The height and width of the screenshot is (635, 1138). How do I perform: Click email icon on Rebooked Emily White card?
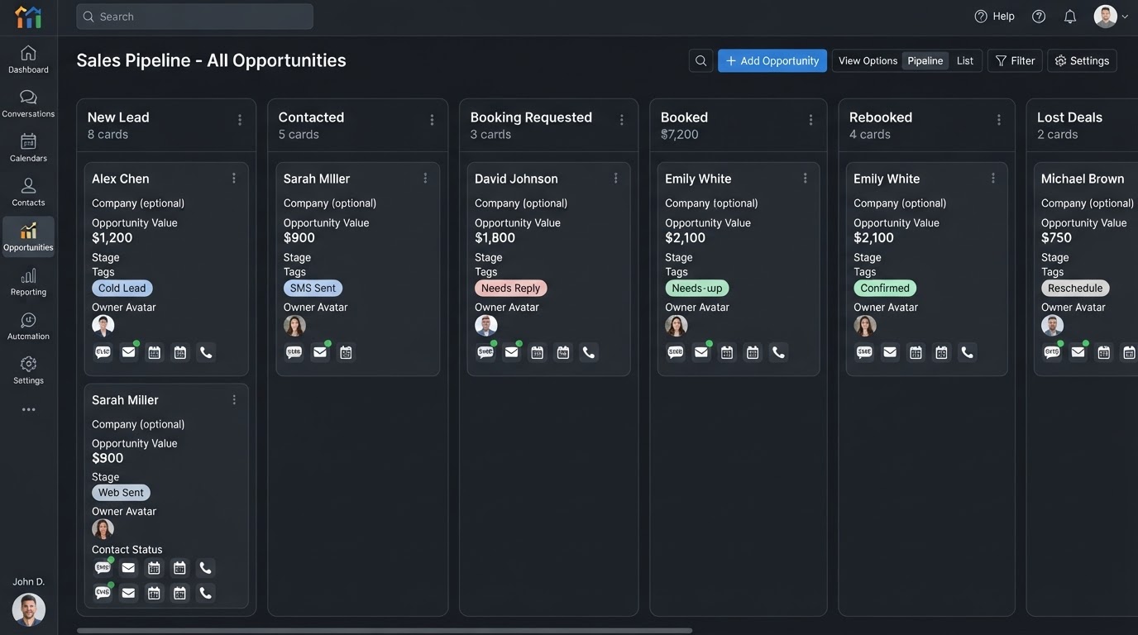(890, 352)
